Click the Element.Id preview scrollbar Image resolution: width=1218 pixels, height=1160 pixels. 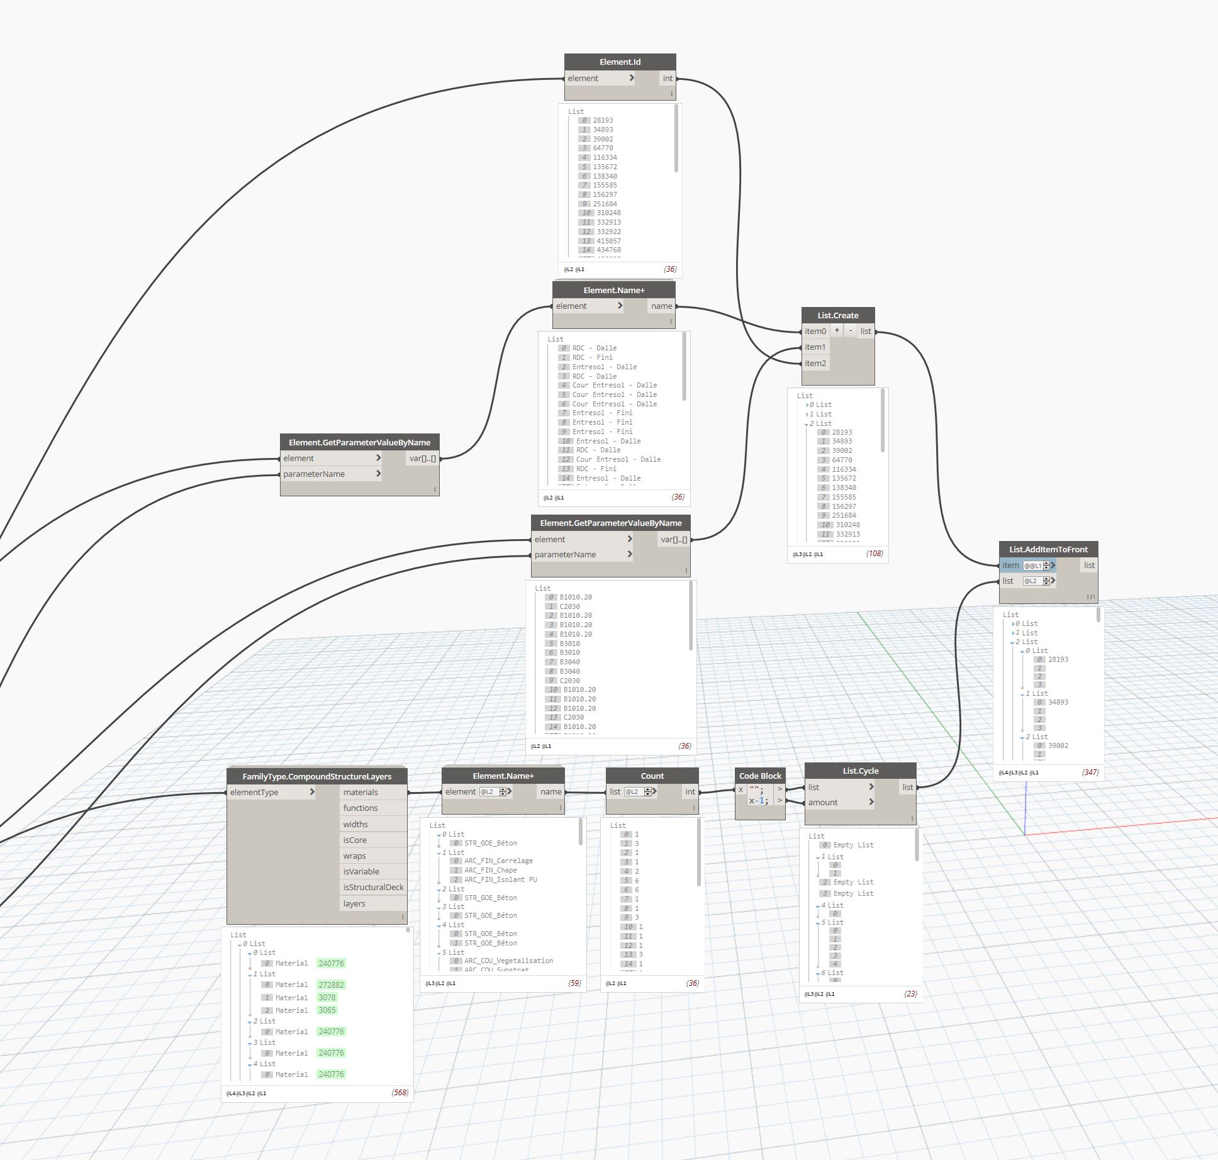pos(676,138)
